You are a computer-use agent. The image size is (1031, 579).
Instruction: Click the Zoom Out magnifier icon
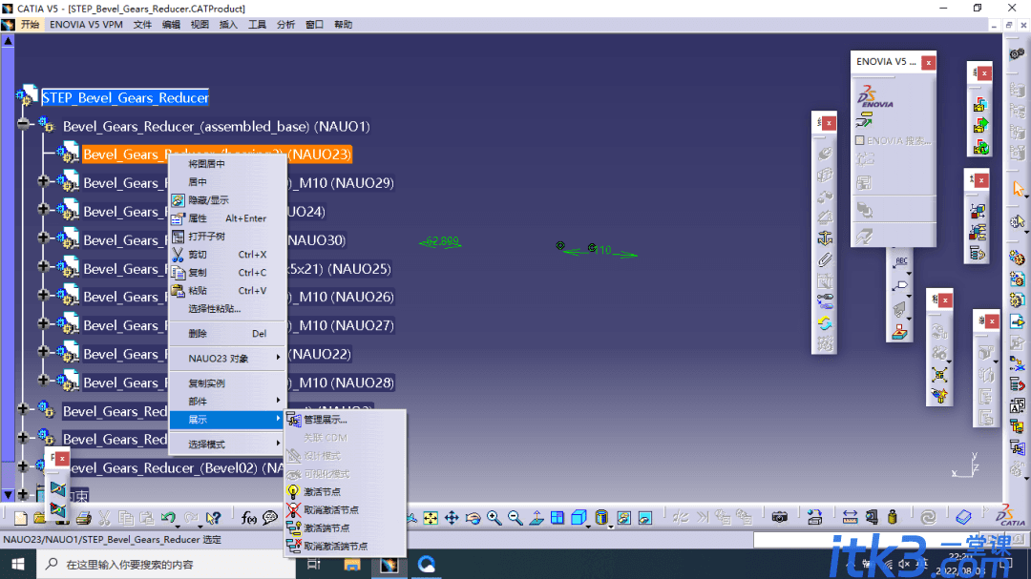[x=515, y=519]
